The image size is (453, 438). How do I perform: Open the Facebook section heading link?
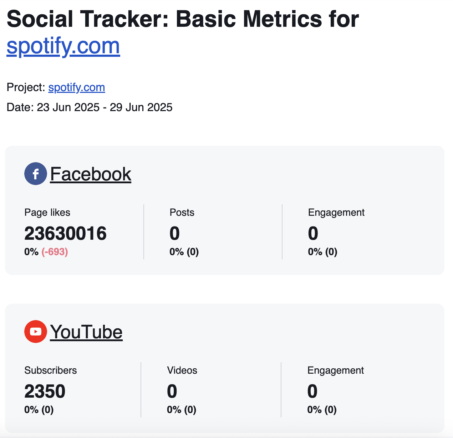point(91,174)
